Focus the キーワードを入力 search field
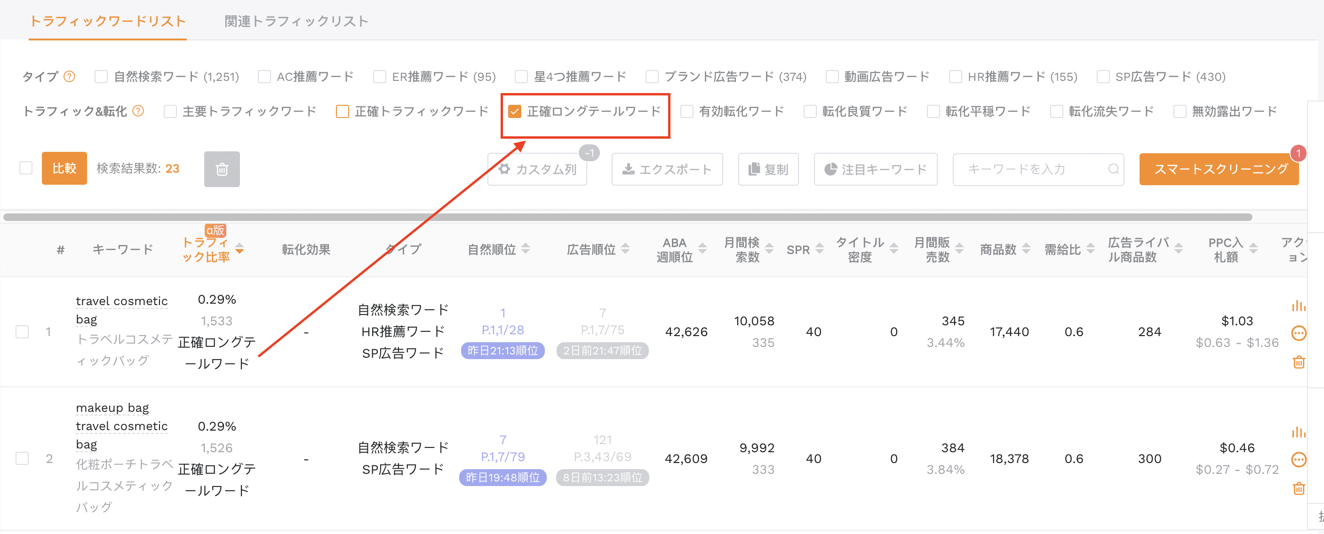Screen dimensions: 1324x534 tap(1038, 169)
